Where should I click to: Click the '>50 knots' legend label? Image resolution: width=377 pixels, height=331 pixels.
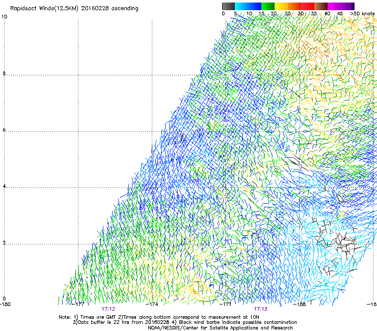tap(362, 13)
